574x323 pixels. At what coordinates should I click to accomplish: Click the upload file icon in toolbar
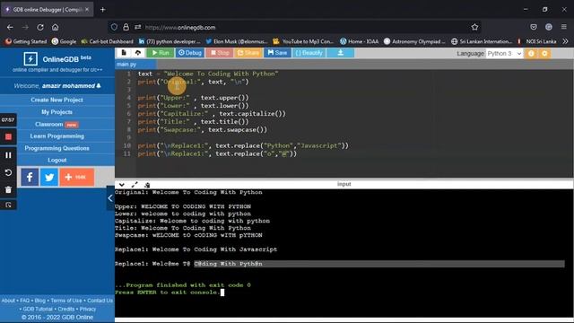[x=138, y=53]
